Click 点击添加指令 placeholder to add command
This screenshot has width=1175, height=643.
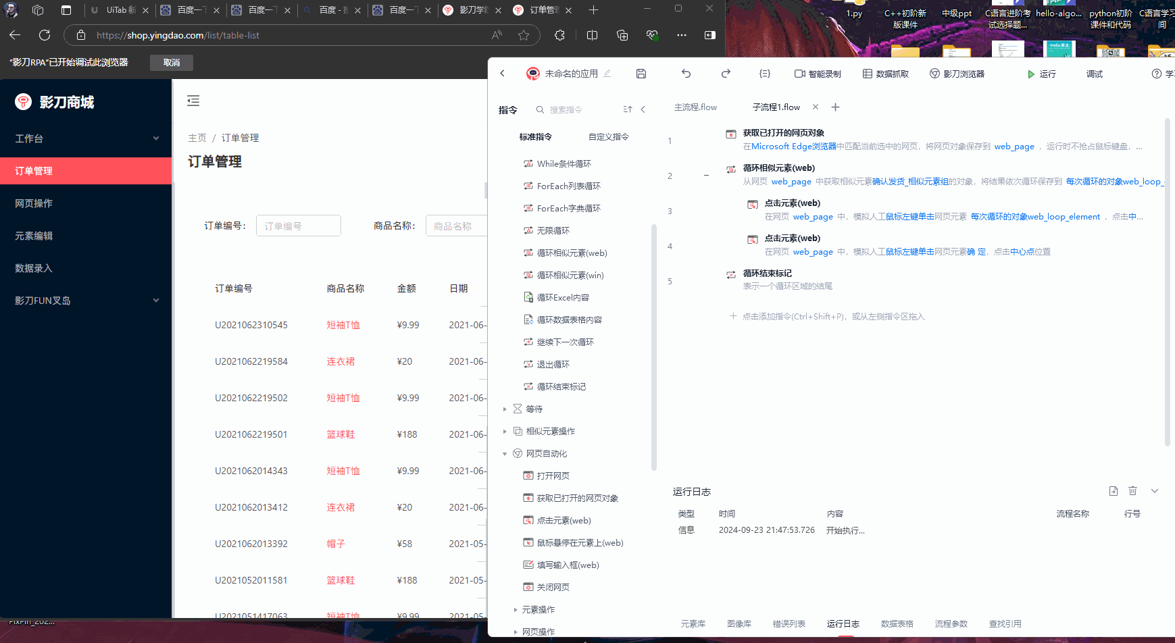[827, 316]
